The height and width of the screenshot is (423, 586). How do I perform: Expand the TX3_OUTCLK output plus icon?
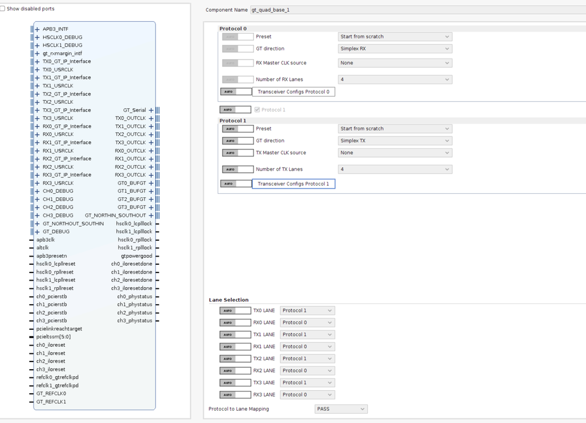tap(151, 142)
